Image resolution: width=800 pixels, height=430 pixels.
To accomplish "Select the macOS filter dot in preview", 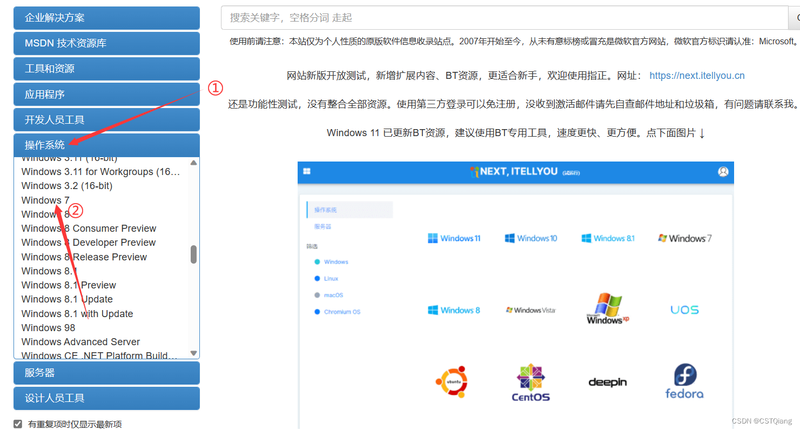I will coord(318,295).
